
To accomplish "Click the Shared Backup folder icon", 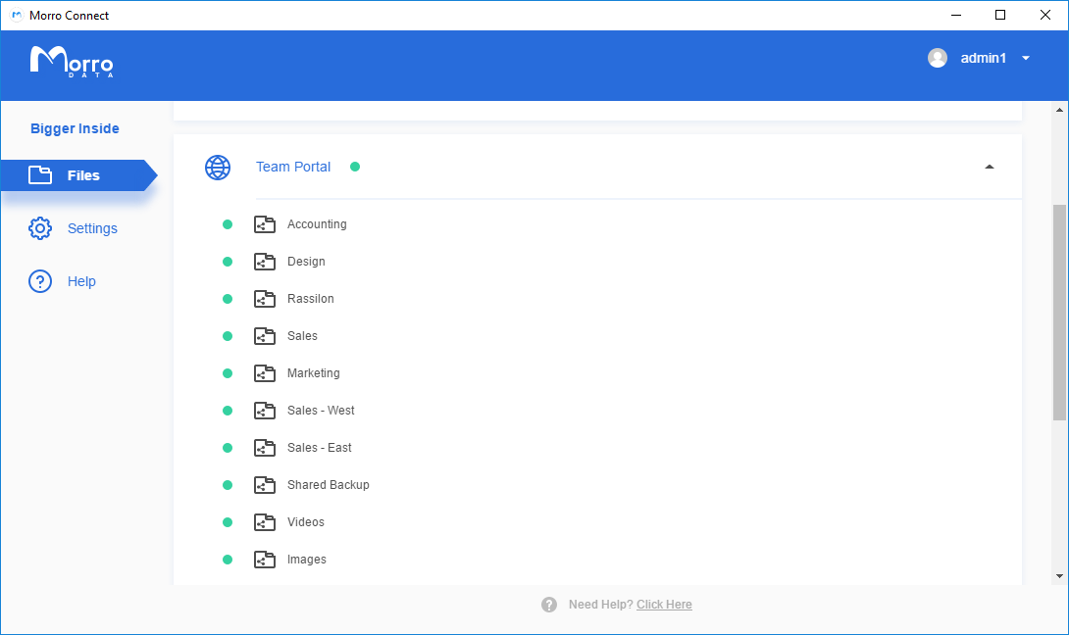I will click(265, 484).
